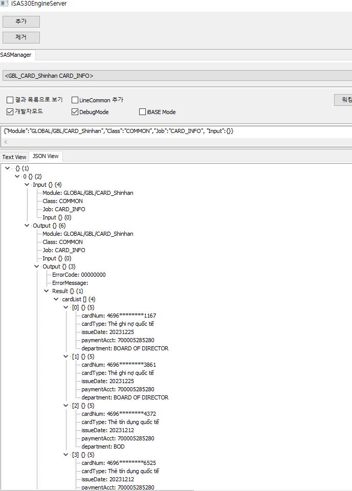Collapse the cardList [2] entry

click(x=66, y=406)
